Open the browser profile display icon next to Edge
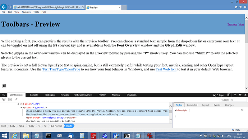This screenshot has height=139, width=248. click(215, 95)
